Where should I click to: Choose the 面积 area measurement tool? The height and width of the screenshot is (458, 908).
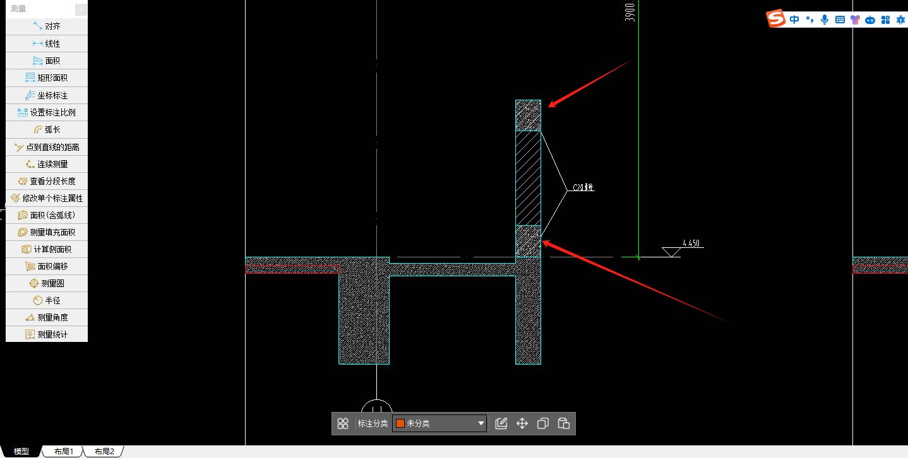click(x=47, y=61)
